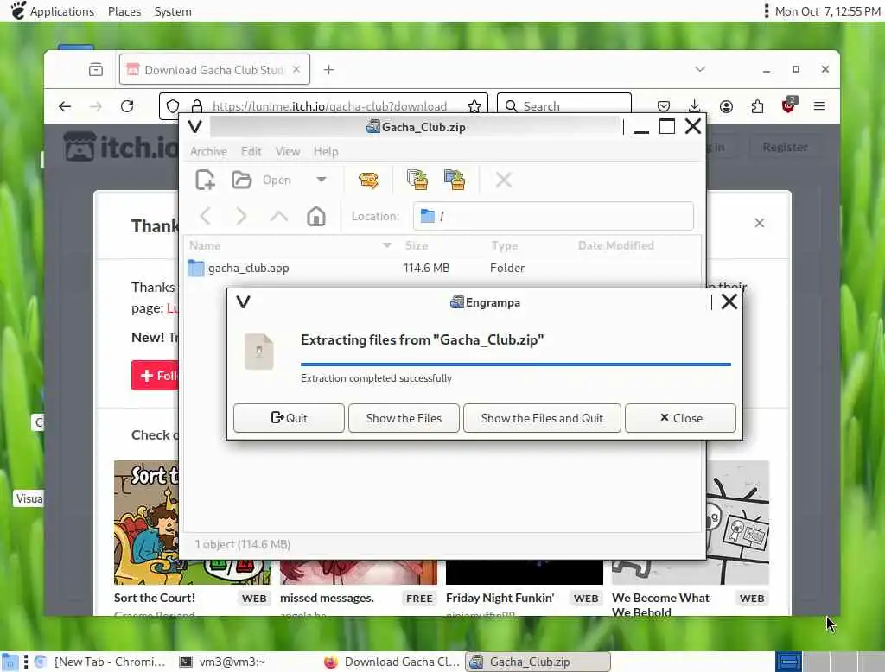Bookmark the page with the star icon
Image resolution: width=885 pixels, height=672 pixels.
pos(474,106)
